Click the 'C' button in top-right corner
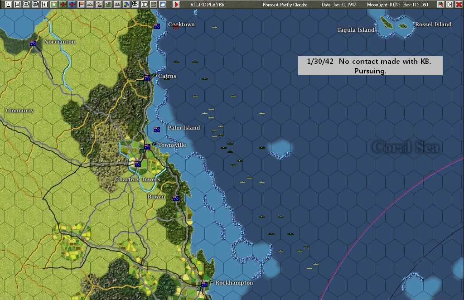464x300 pixels. click(x=449, y=5)
